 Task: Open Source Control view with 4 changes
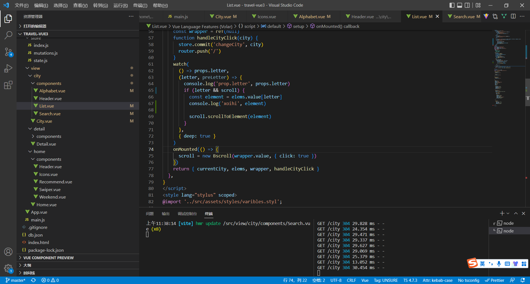[x=8, y=52]
